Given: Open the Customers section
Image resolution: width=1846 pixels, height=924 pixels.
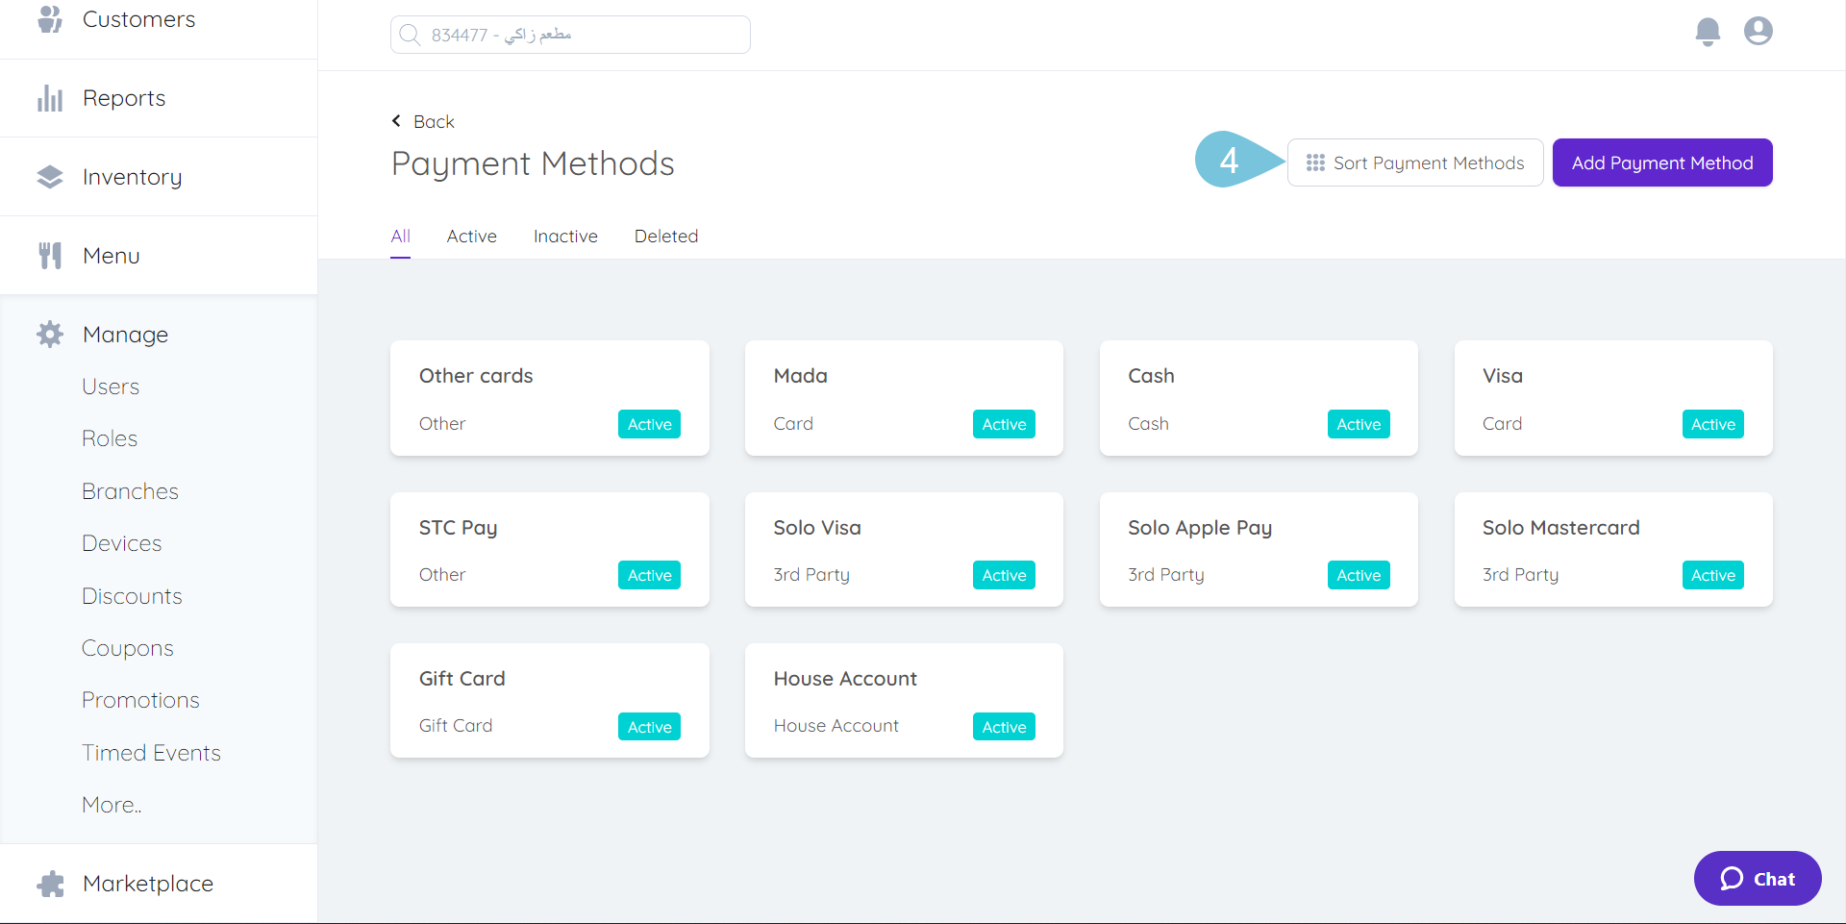Looking at the screenshot, I should coord(138,19).
